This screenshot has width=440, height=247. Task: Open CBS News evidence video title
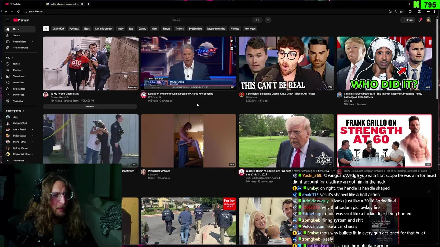pyautogui.click(x=181, y=94)
